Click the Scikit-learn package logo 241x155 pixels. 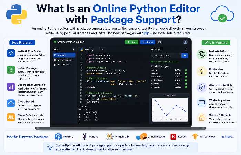click(143, 136)
